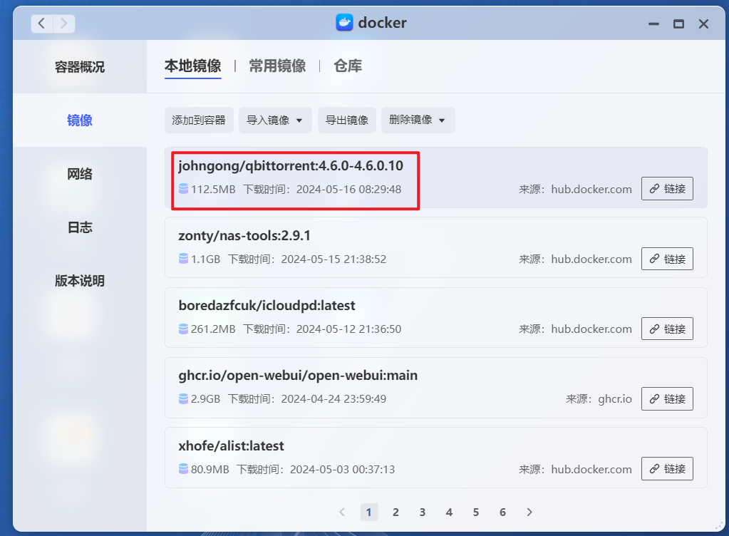Go back with the left arrow button
The height and width of the screenshot is (536, 729).
tap(42, 24)
